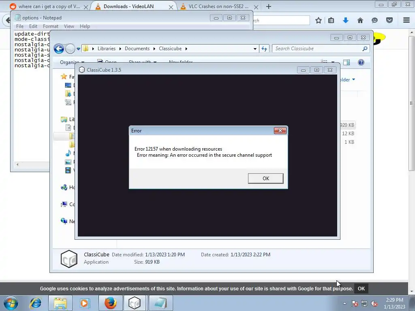Image resolution: width=415 pixels, height=311 pixels.
Task: Bookmark this page with the star icon
Action: (x=319, y=20)
